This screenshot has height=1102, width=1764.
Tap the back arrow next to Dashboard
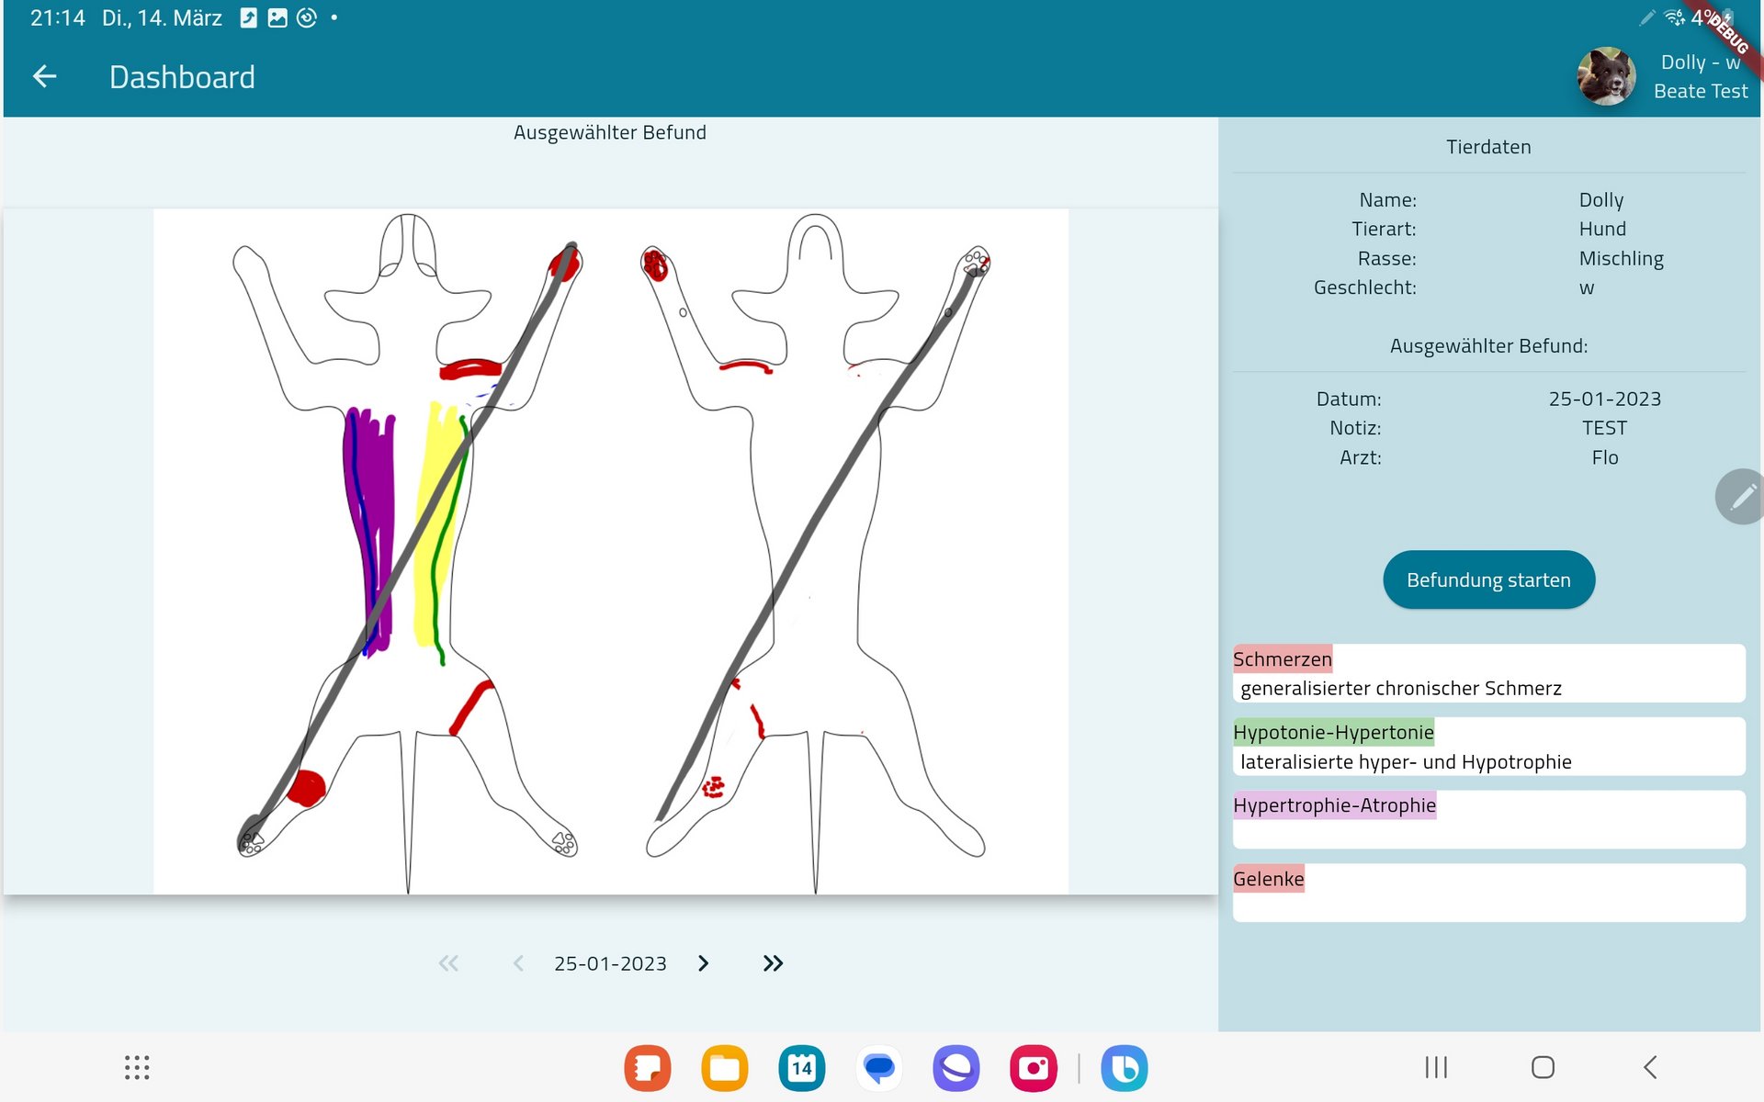tap(44, 77)
